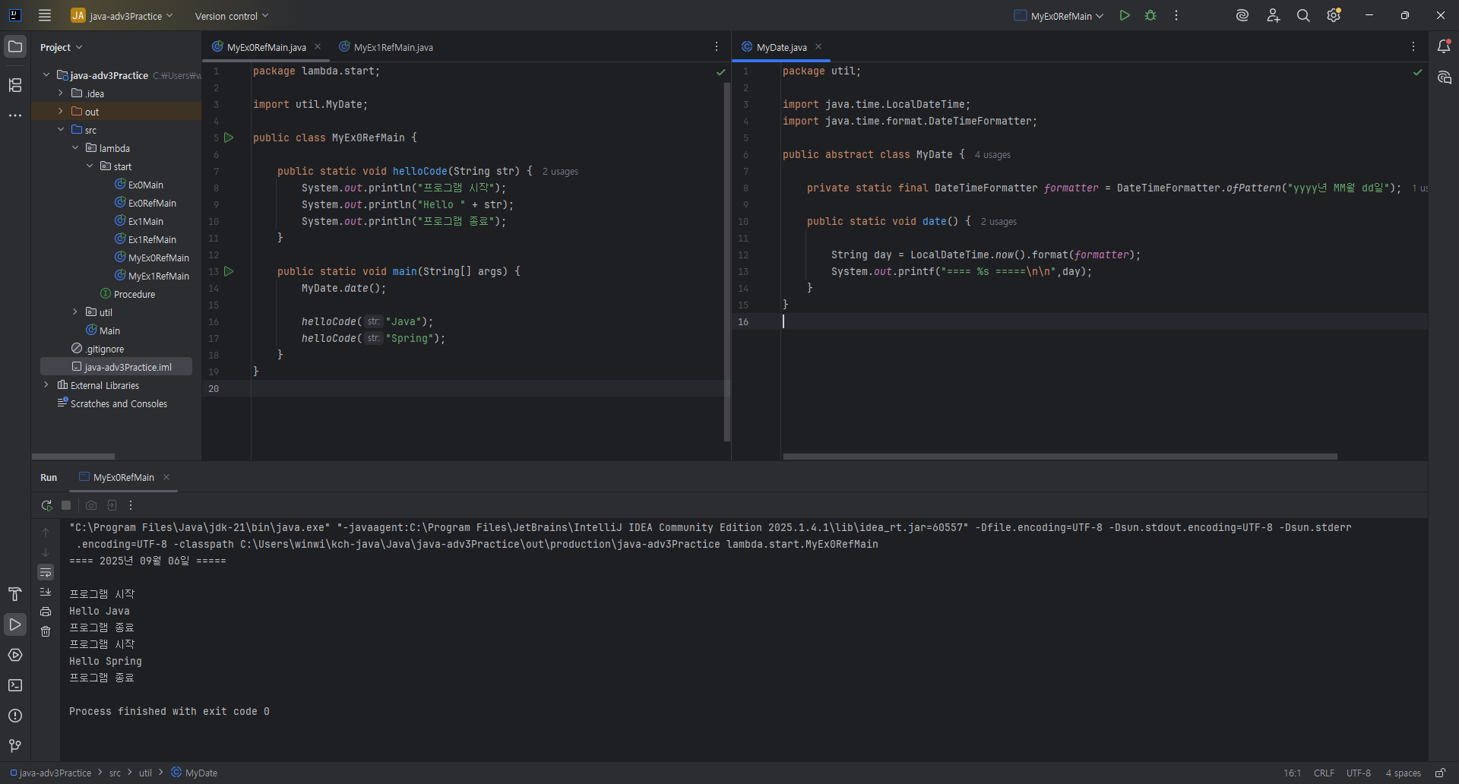Viewport: 1459px width, 784px height.
Task: Open Search Everywhere magnifier
Action: [x=1303, y=15]
